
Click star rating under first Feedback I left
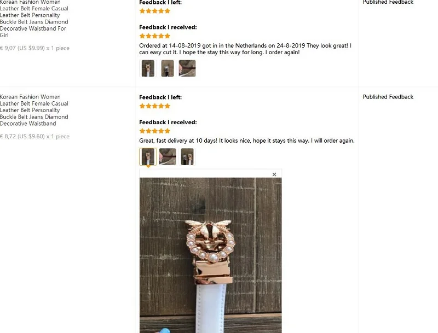point(155,11)
